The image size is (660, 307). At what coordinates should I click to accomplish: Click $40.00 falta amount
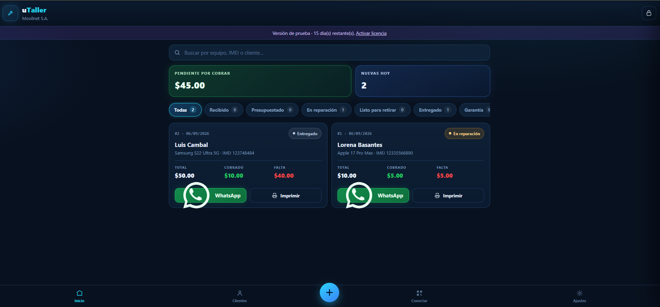coord(284,176)
